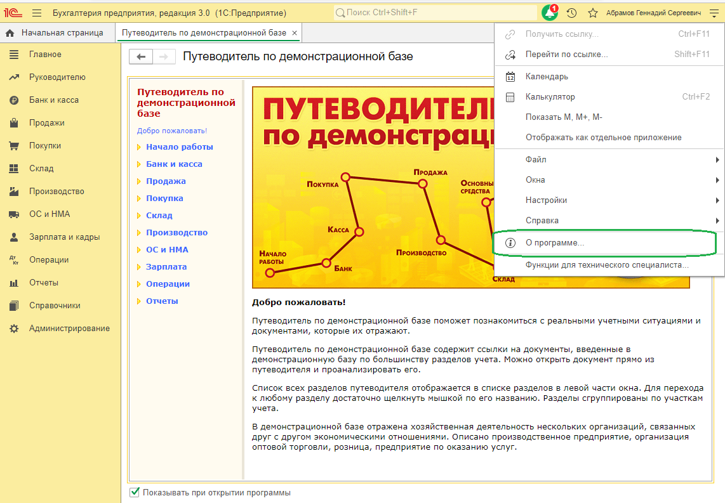Expand arrow beside Начало работы
The height and width of the screenshot is (503, 725).
(138, 147)
